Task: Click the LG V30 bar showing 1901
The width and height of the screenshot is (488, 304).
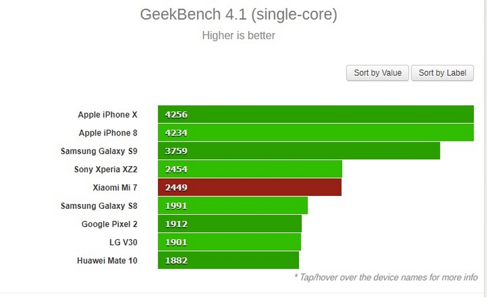Action: 229,242
